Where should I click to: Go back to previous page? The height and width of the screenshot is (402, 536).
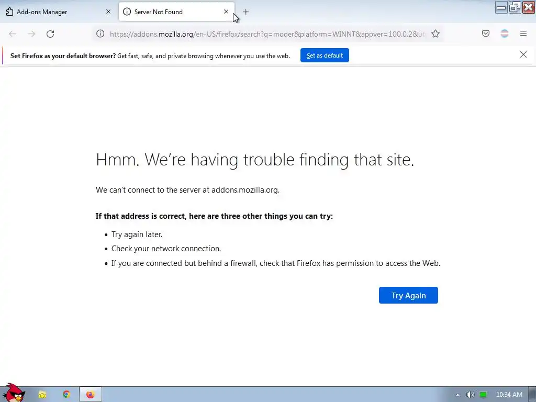[x=13, y=34]
